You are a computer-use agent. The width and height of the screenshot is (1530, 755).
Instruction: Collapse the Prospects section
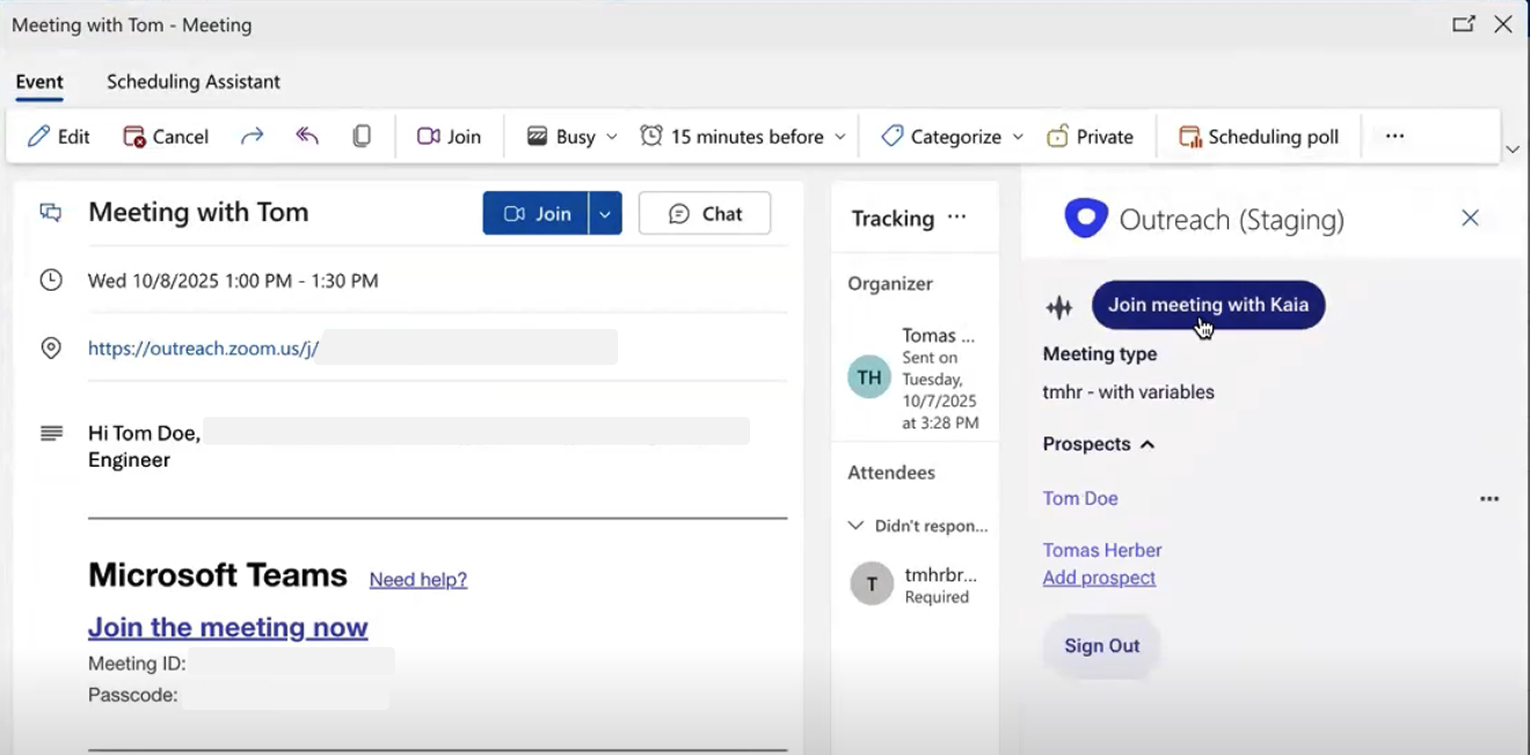[1147, 445]
